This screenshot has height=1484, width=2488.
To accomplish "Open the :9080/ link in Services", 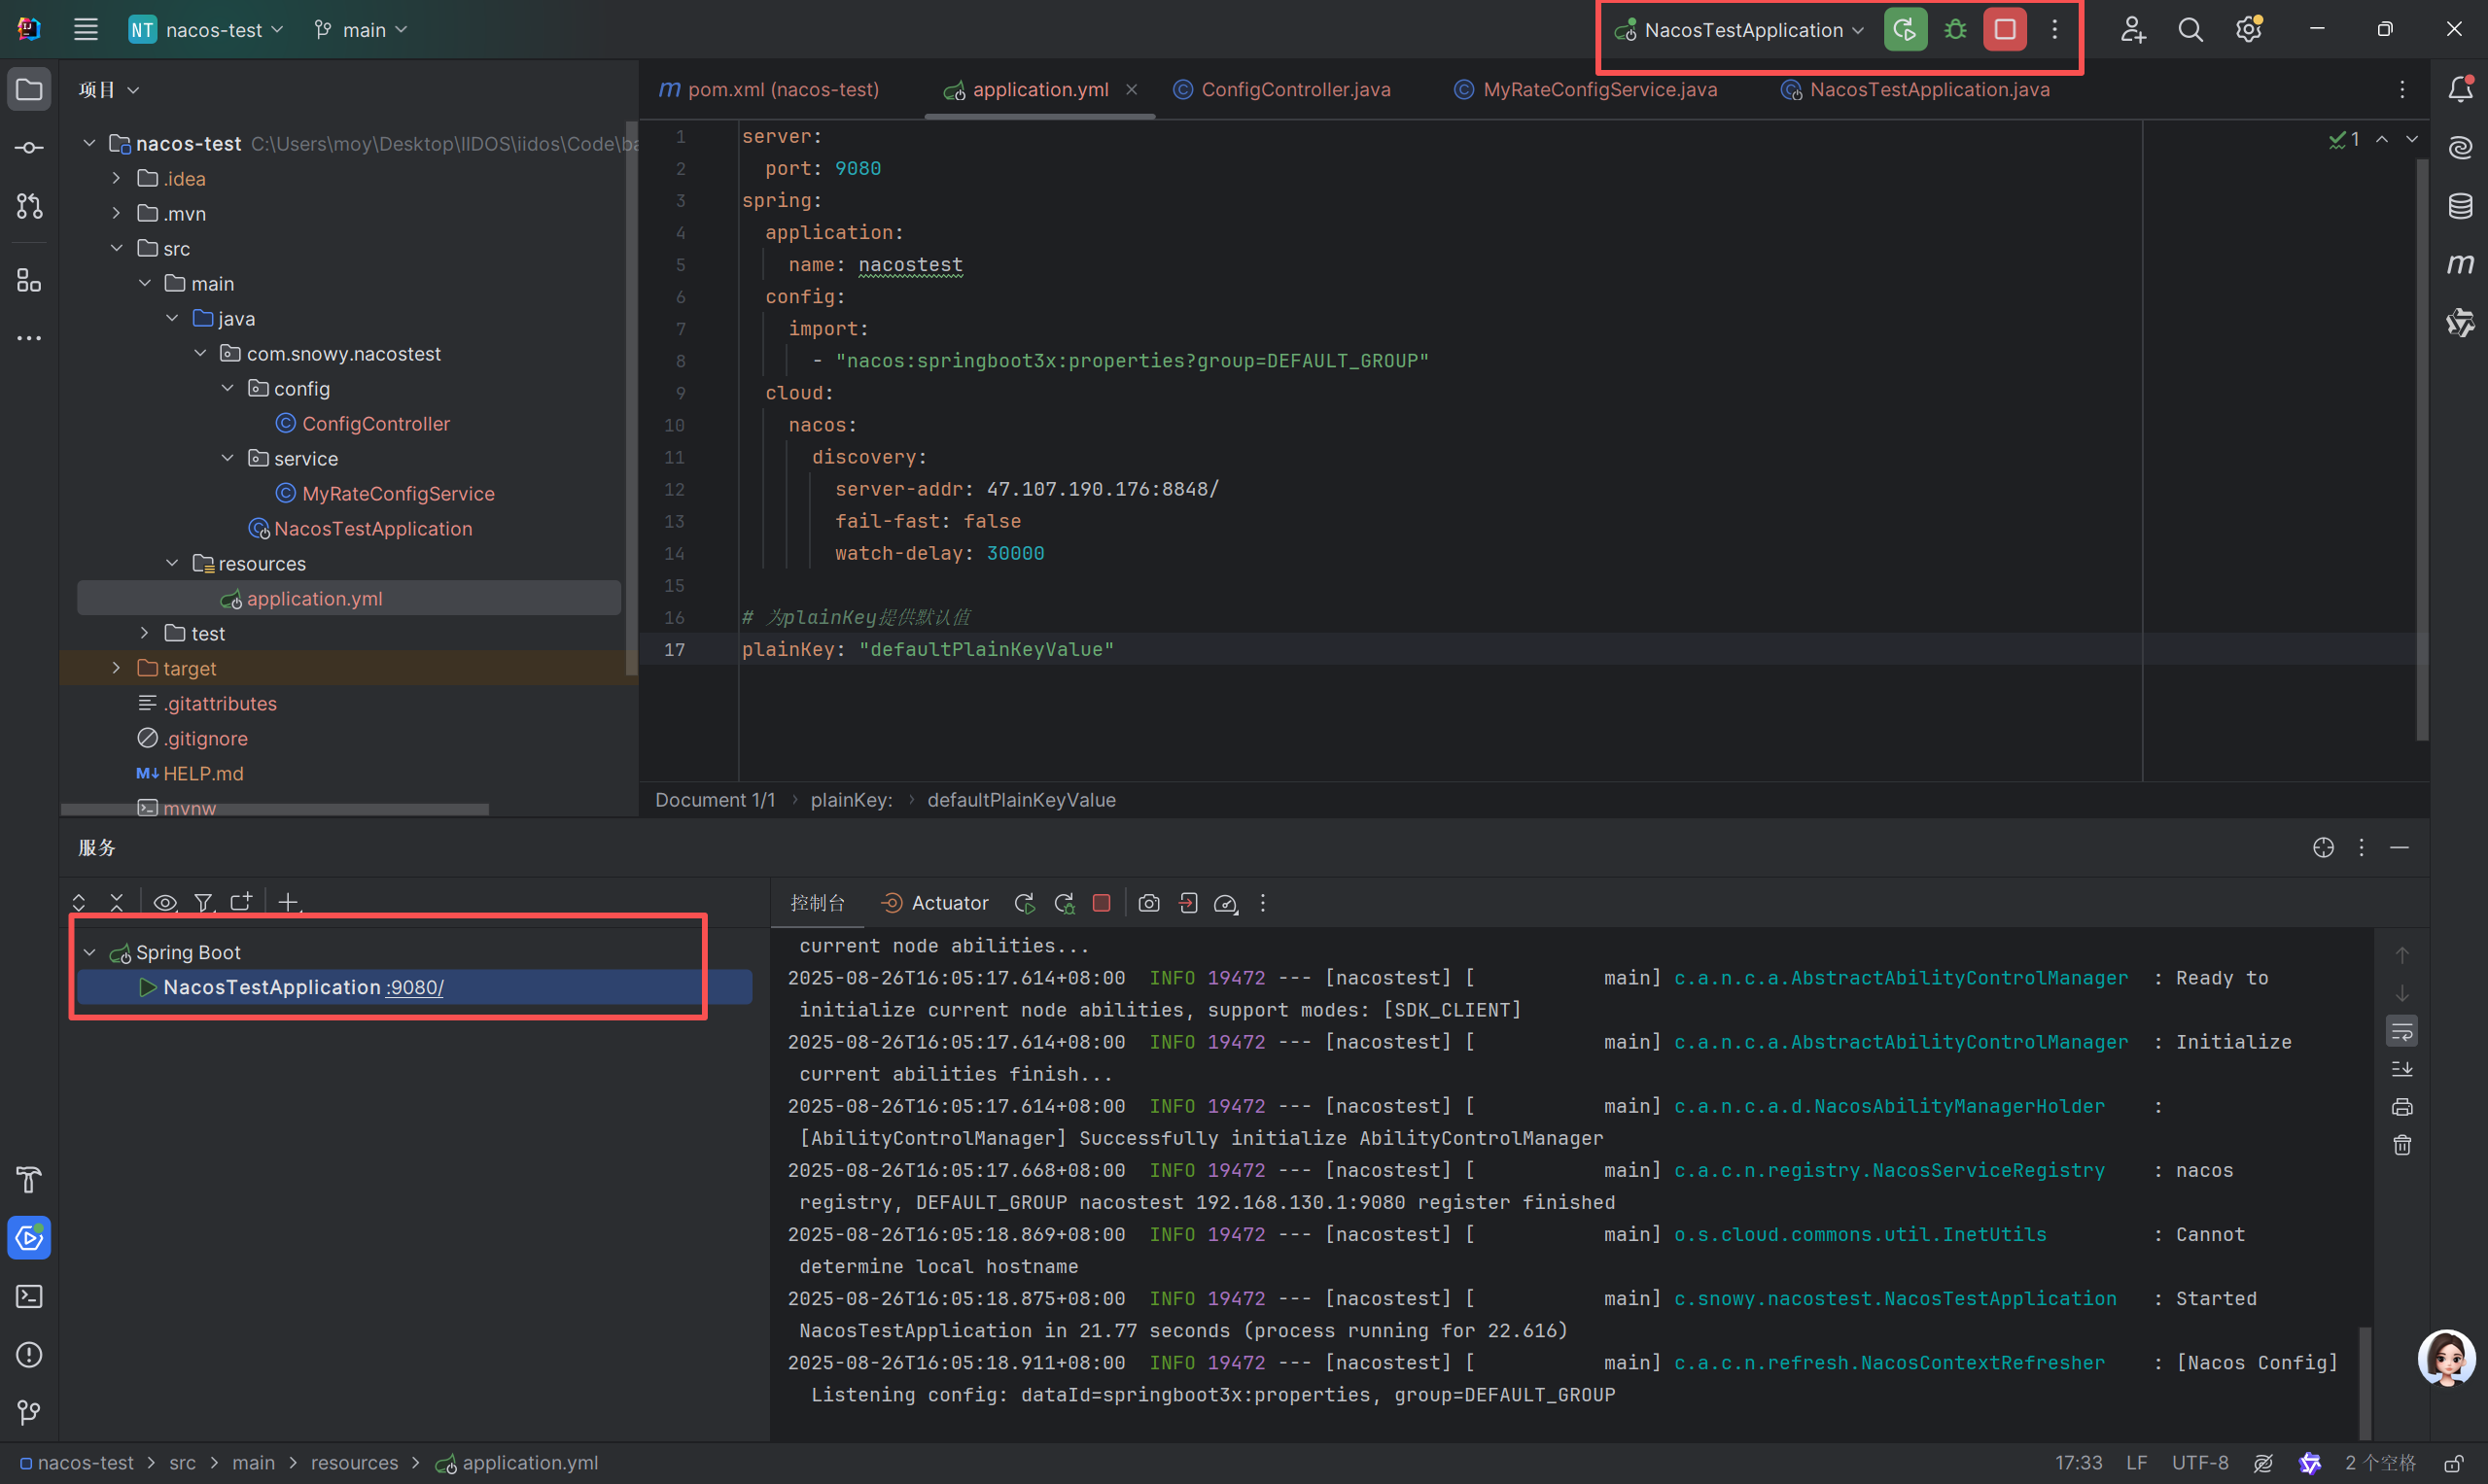I will tap(415, 987).
